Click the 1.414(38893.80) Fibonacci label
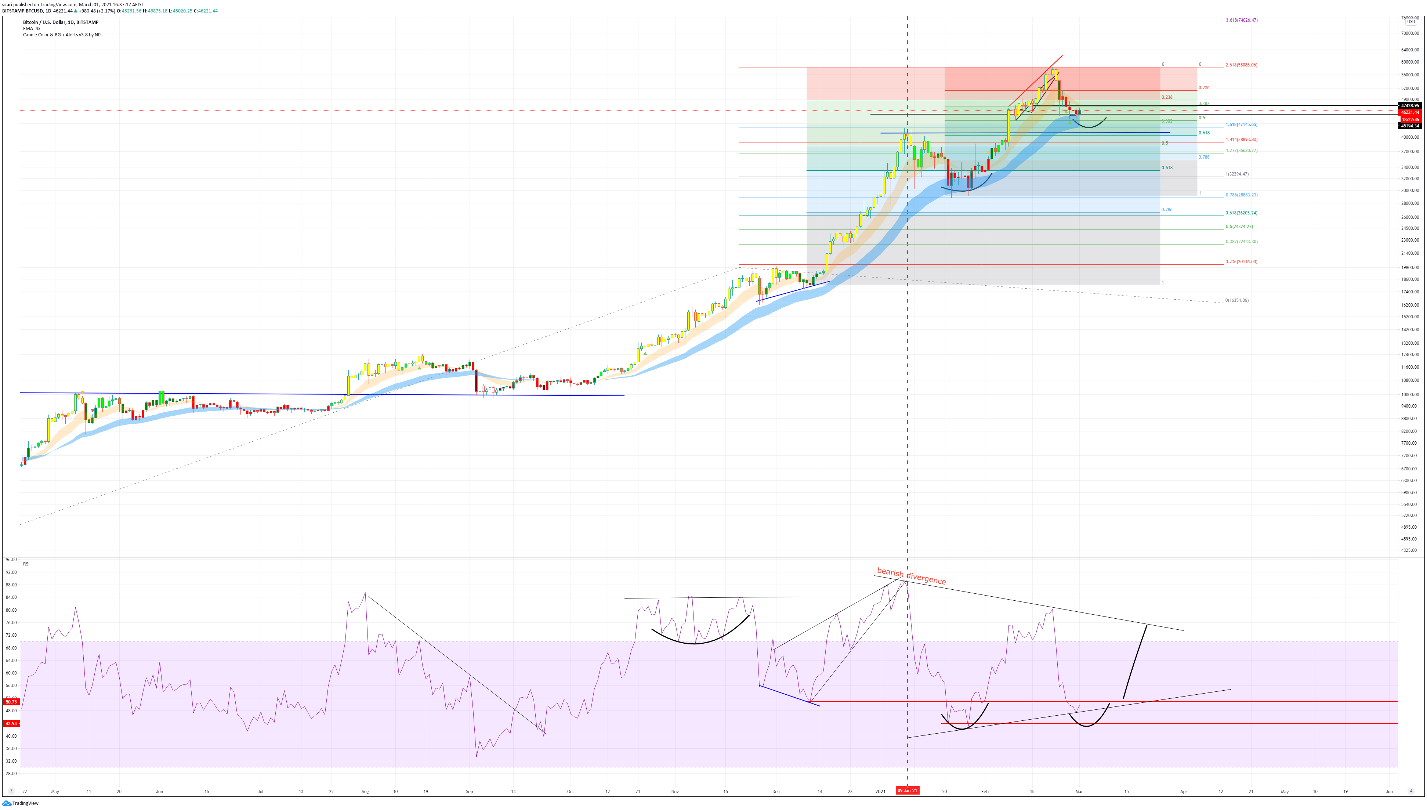The width and height of the screenshot is (1427, 810). [x=1241, y=139]
